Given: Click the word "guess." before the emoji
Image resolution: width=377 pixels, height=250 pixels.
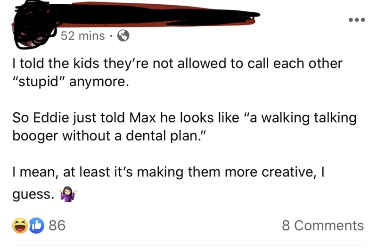Looking at the screenshot, I should coord(32,194).
